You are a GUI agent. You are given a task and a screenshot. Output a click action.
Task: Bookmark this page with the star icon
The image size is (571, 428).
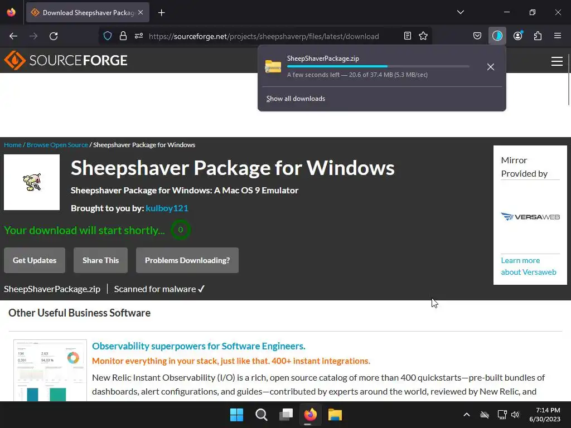[423, 36]
